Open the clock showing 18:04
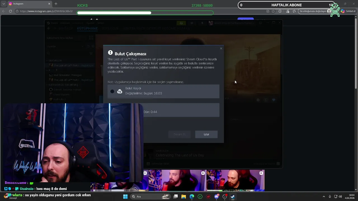Image resolution: width=358 pixels, height=201 pixels. 350,197
